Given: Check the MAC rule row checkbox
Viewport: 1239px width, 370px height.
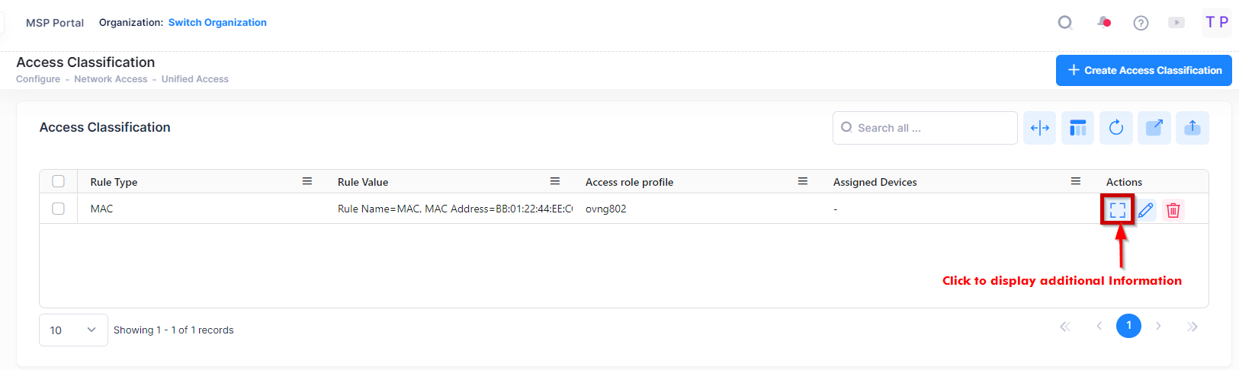Looking at the screenshot, I should [x=58, y=209].
